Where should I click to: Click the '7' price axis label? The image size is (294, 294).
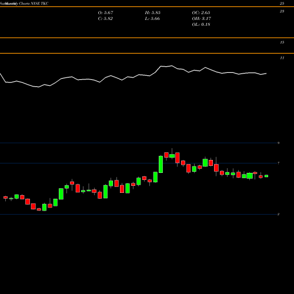(x=278, y=163)
